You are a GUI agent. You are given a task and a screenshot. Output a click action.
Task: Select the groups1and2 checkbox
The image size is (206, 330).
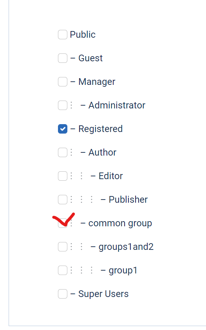coord(63,247)
